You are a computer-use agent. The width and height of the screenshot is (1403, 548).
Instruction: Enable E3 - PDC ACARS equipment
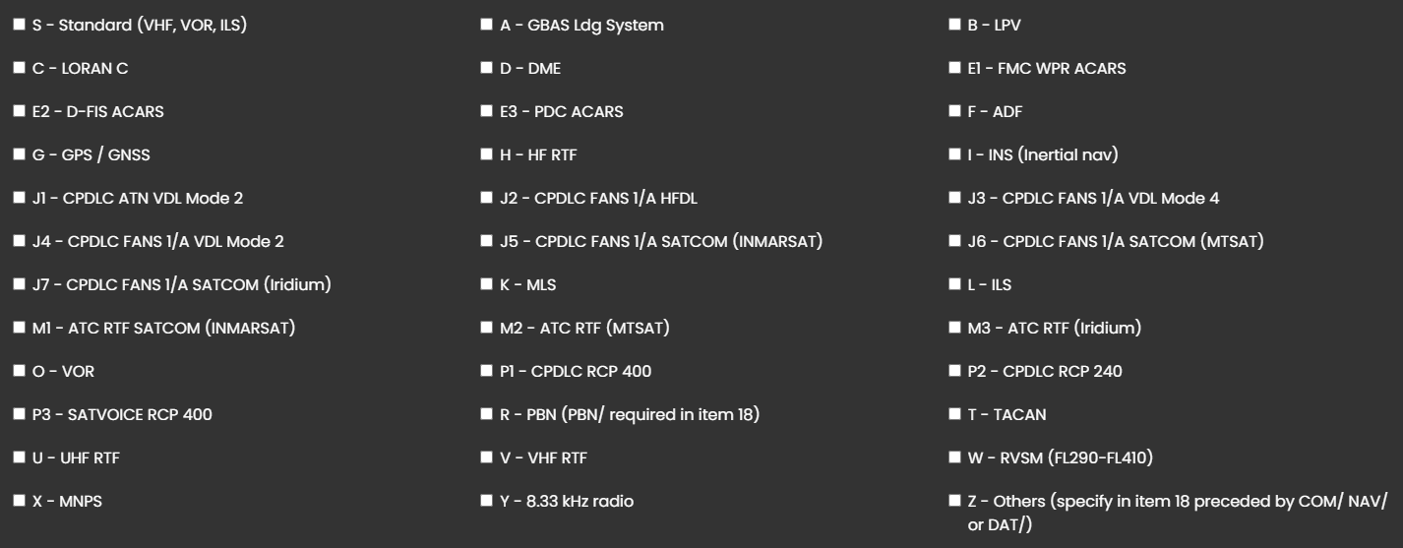pyautogui.click(x=486, y=111)
